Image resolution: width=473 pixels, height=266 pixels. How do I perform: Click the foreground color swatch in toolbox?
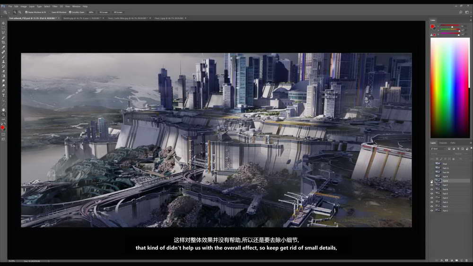click(2, 128)
